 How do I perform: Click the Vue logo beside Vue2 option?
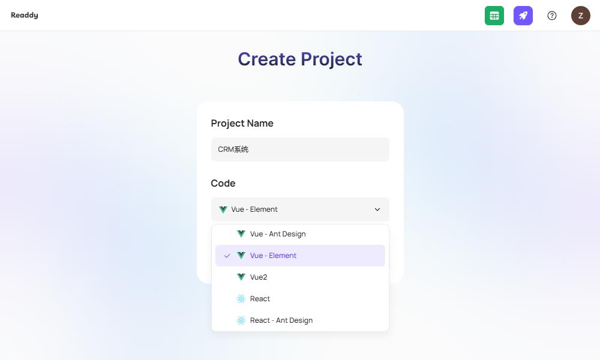pos(241,277)
